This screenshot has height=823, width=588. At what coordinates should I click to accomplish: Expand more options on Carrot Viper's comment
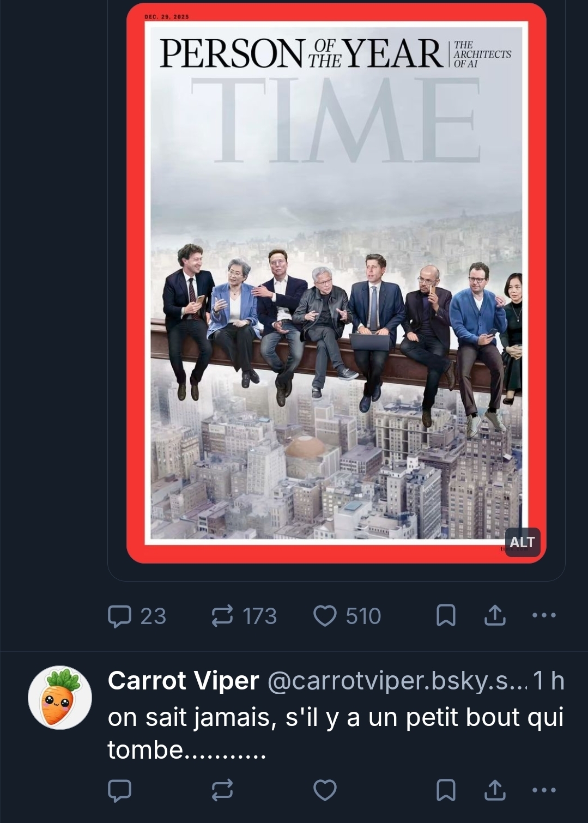[x=543, y=790]
